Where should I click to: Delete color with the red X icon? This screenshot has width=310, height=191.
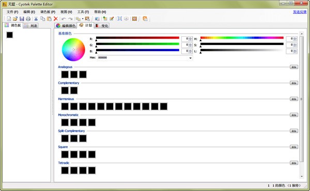(x=56, y=19)
